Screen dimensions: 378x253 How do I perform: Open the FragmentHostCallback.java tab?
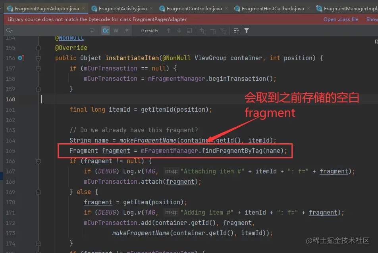[272, 9]
